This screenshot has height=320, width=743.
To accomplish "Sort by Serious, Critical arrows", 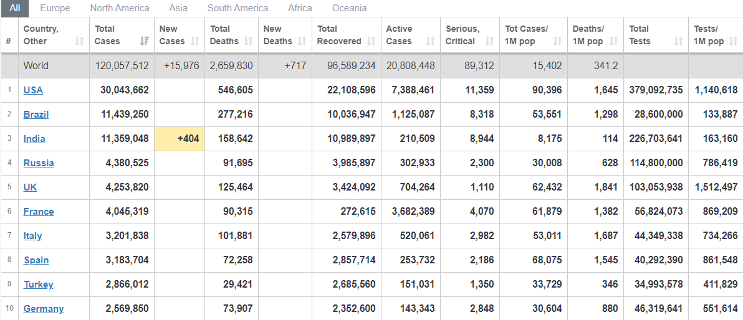I will [x=489, y=42].
